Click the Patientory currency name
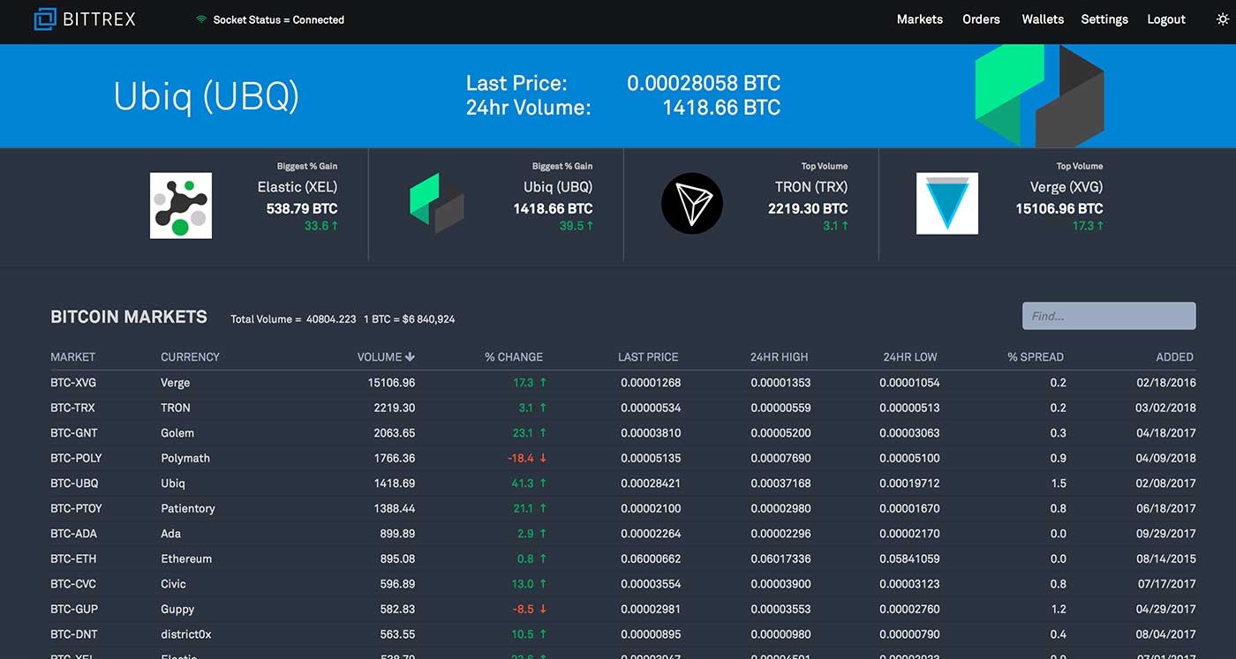The image size is (1236, 659). pos(188,508)
